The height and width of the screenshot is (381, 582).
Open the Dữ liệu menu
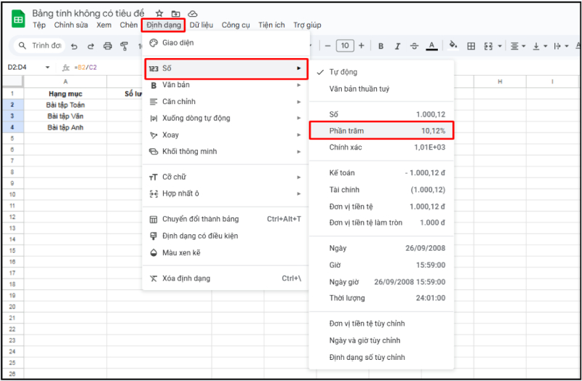[x=202, y=25]
